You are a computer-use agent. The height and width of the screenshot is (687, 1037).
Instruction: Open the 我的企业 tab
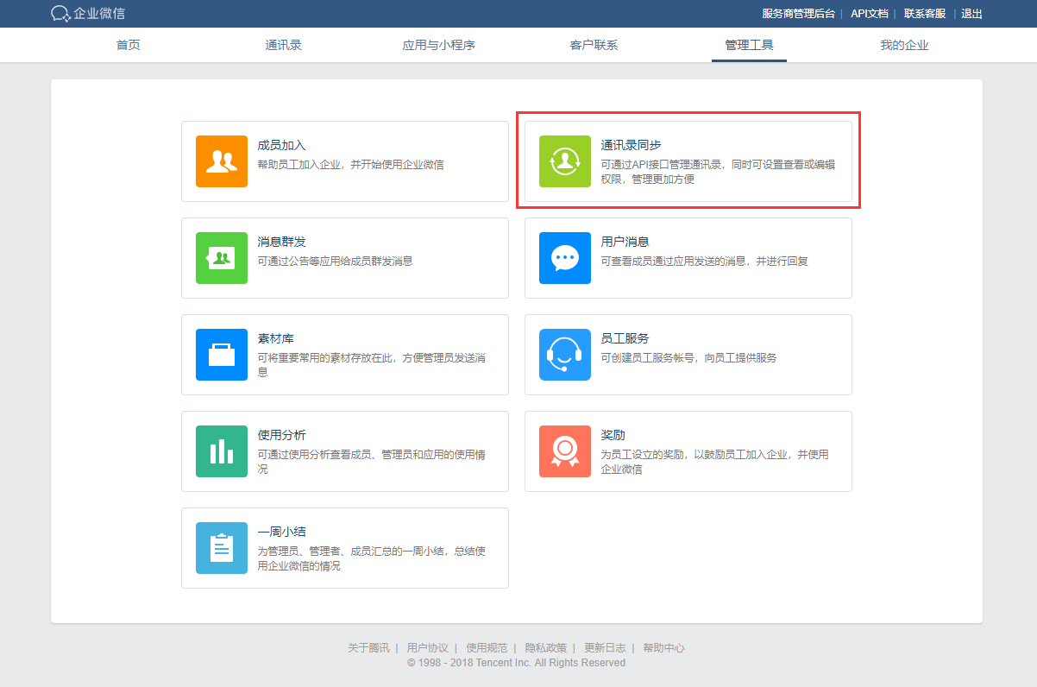click(904, 45)
